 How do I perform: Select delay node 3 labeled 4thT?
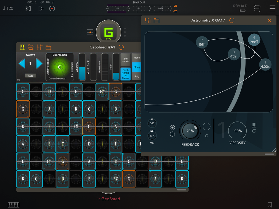coord(234,54)
